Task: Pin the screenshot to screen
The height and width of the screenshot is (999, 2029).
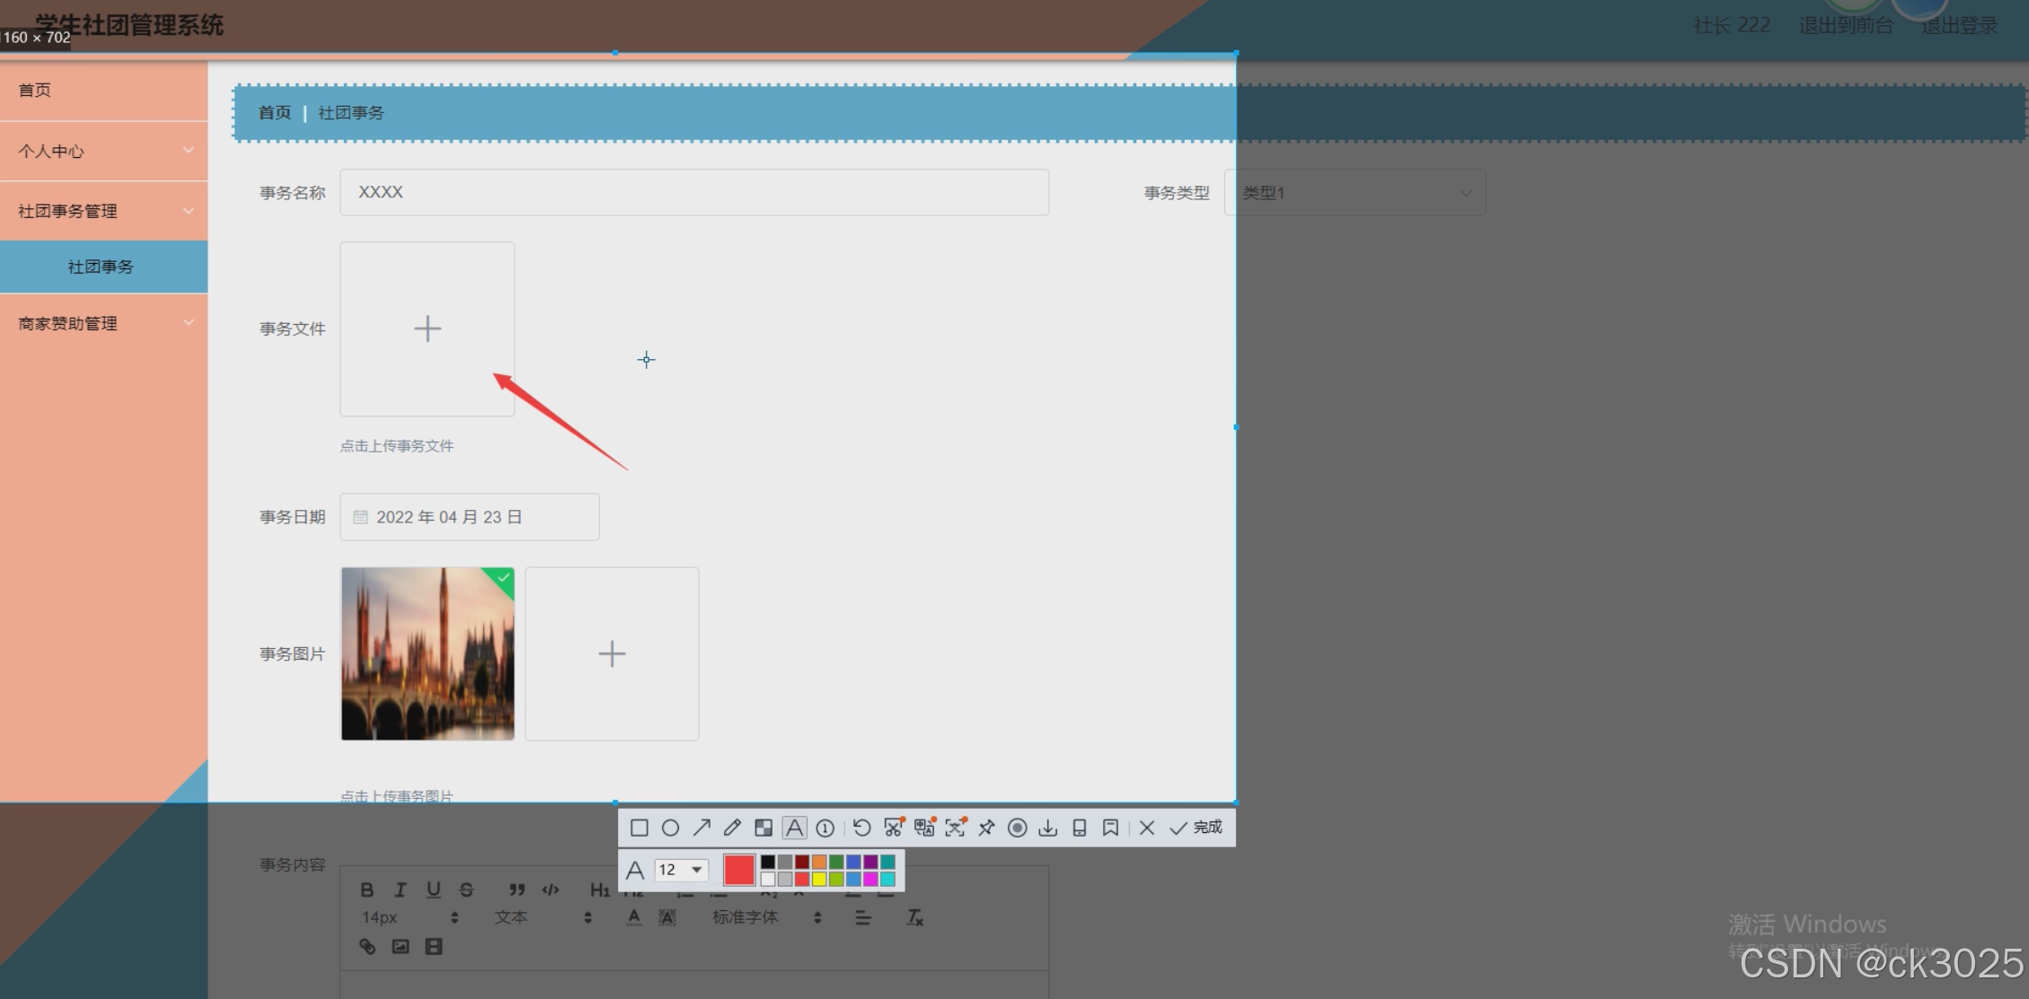Action: pyautogui.click(x=986, y=828)
